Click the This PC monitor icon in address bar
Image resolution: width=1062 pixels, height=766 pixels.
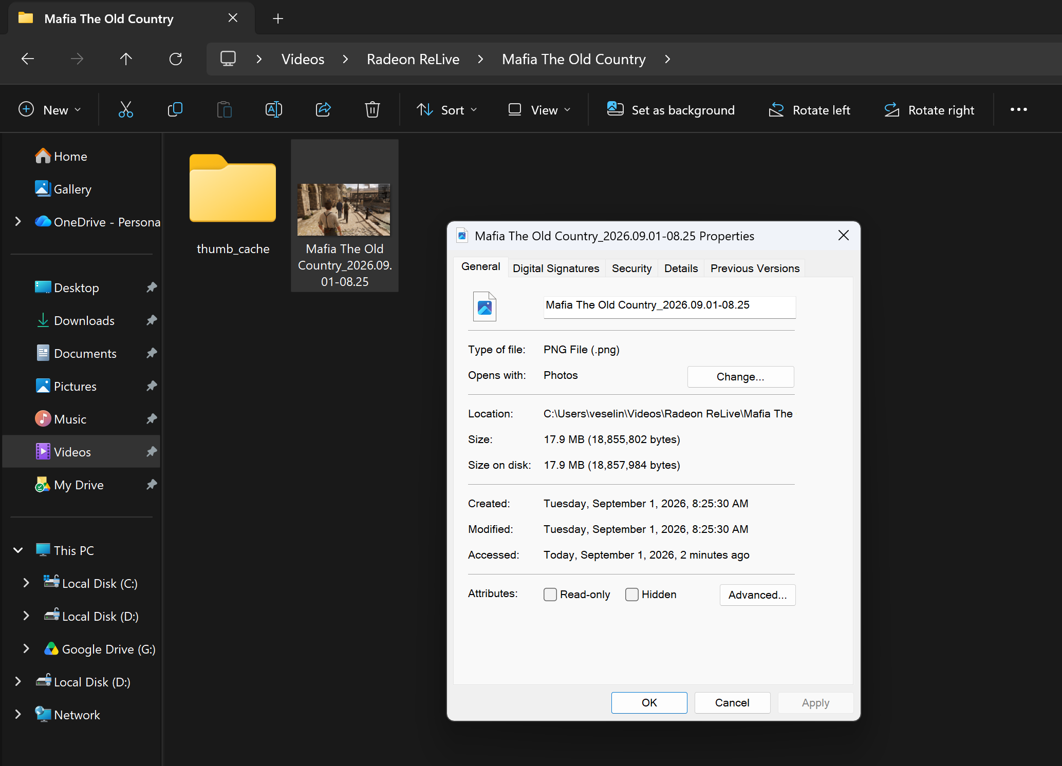228,59
